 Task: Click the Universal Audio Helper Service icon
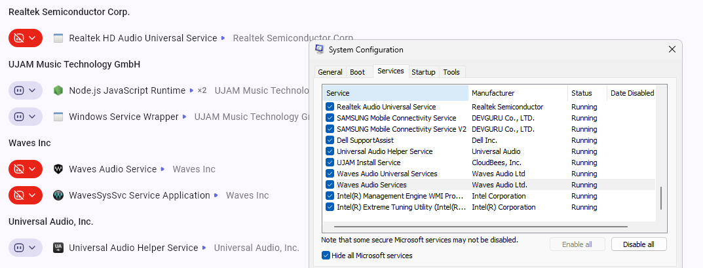[58, 248]
